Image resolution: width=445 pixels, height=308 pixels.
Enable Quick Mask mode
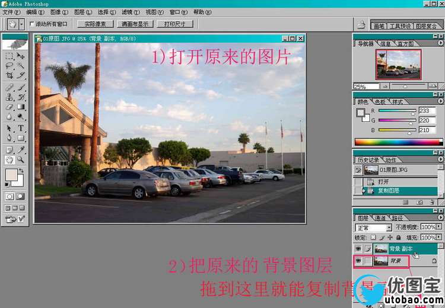[20, 197]
